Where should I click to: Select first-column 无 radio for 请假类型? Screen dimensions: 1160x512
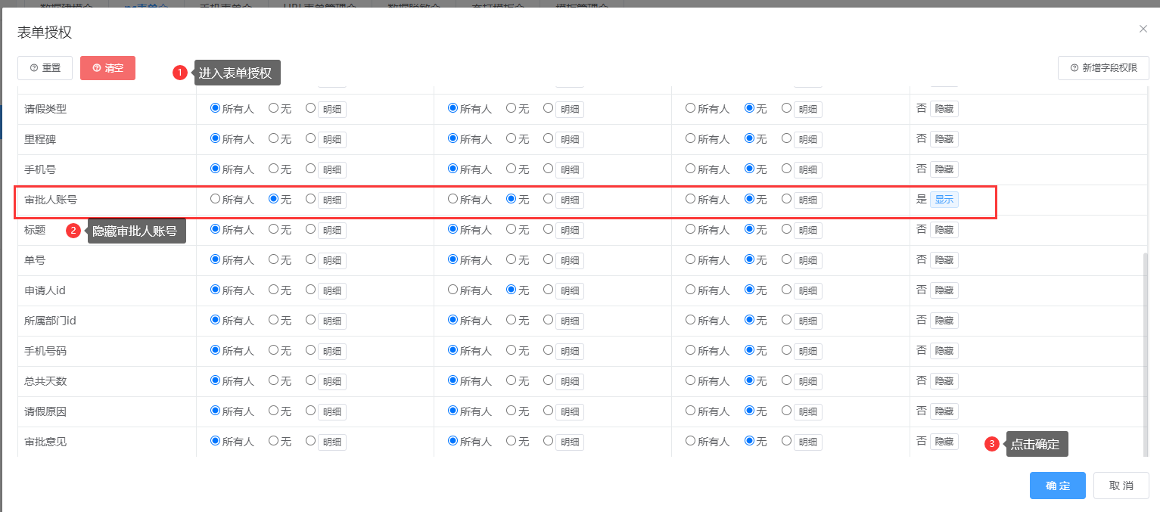click(x=274, y=108)
